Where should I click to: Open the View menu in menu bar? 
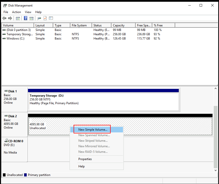coord(28,12)
